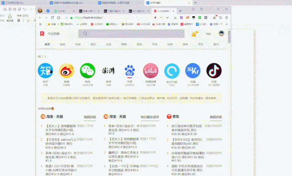
Task: Open the Zhihu Daily (知乎日报) icon
Action: coord(172,71)
